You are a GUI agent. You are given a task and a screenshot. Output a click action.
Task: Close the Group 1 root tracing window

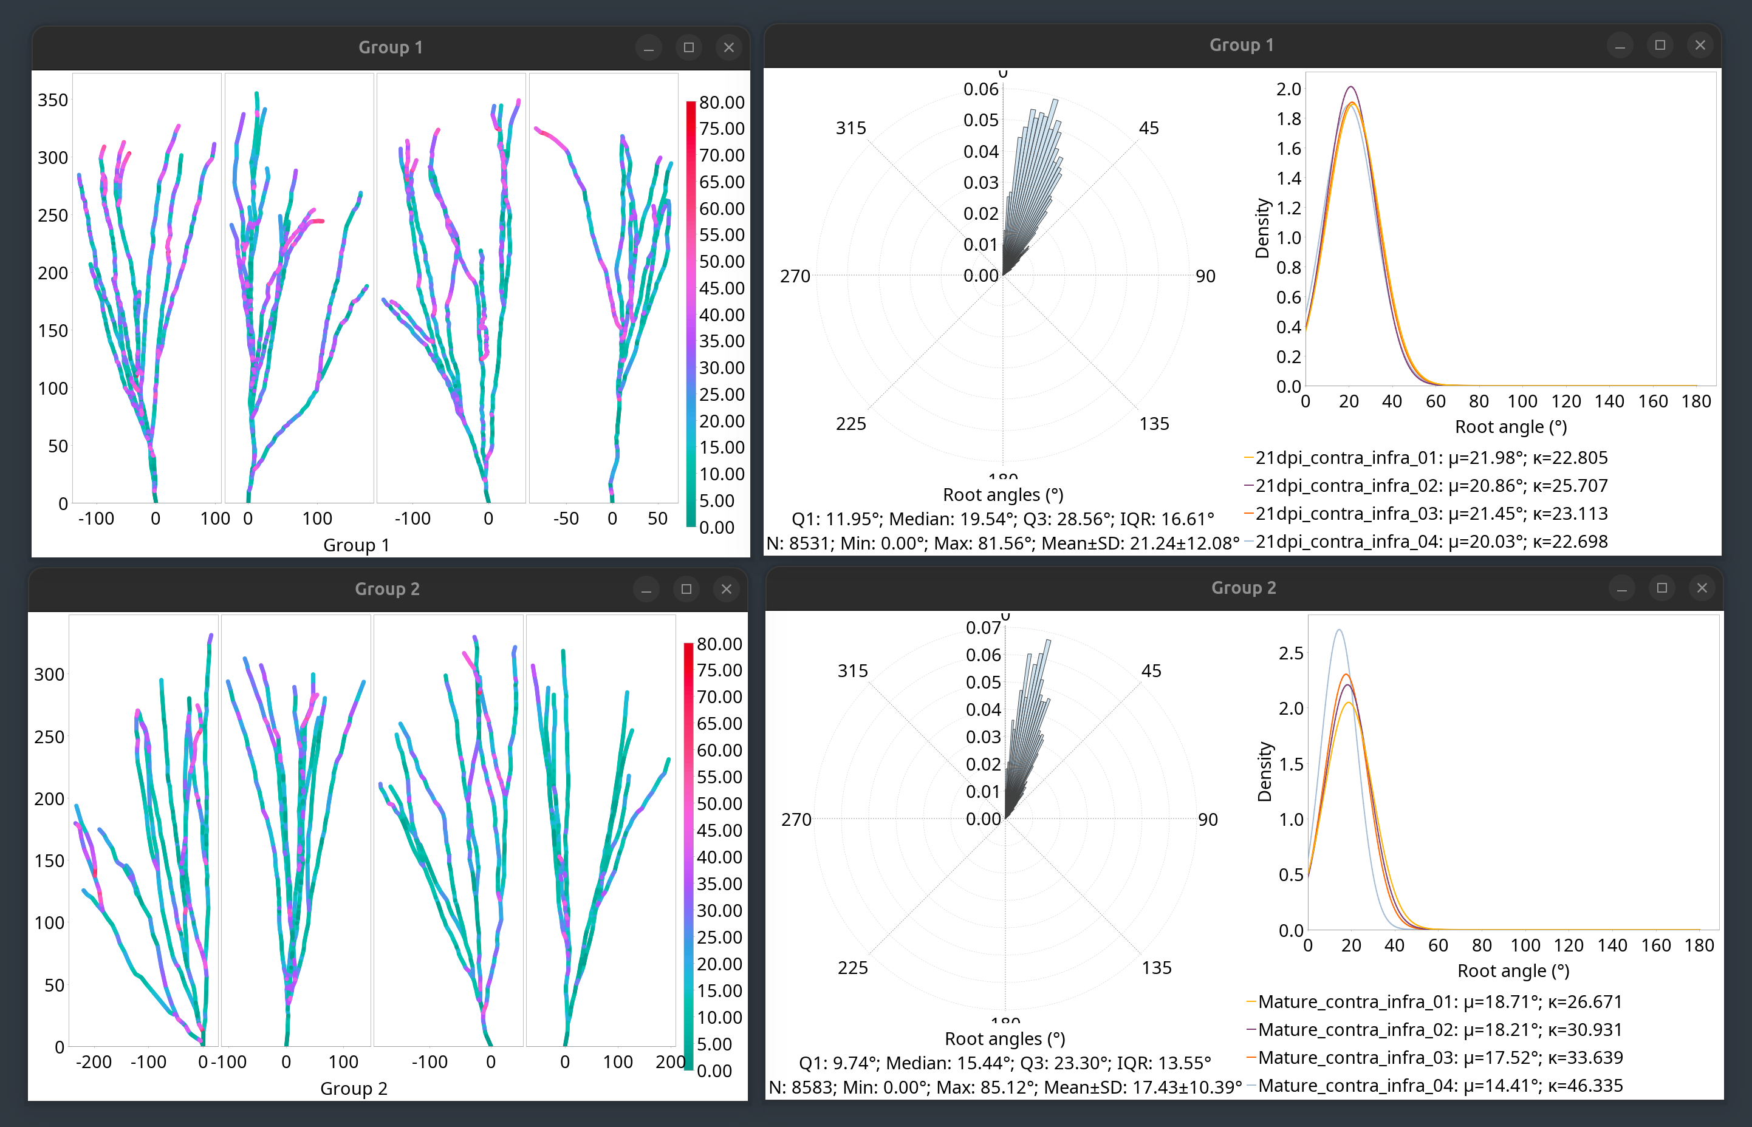pyautogui.click(x=728, y=47)
